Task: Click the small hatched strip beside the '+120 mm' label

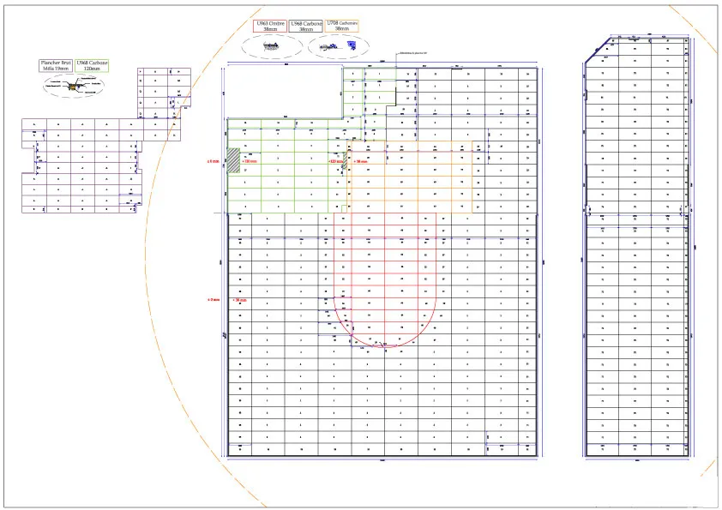Action: pos(345,160)
